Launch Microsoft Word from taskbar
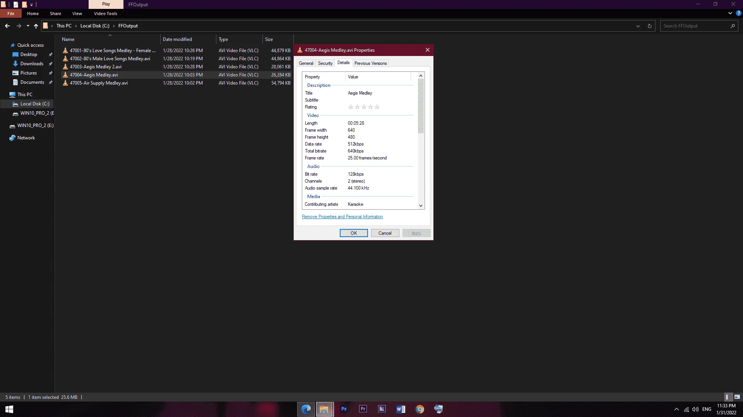Image resolution: width=743 pixels, height=417 pixels. pos(401,409)
